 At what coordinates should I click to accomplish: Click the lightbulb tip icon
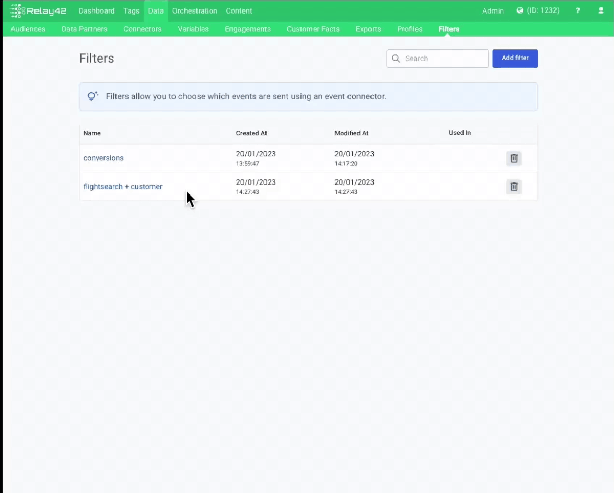(x=92, y=96)
